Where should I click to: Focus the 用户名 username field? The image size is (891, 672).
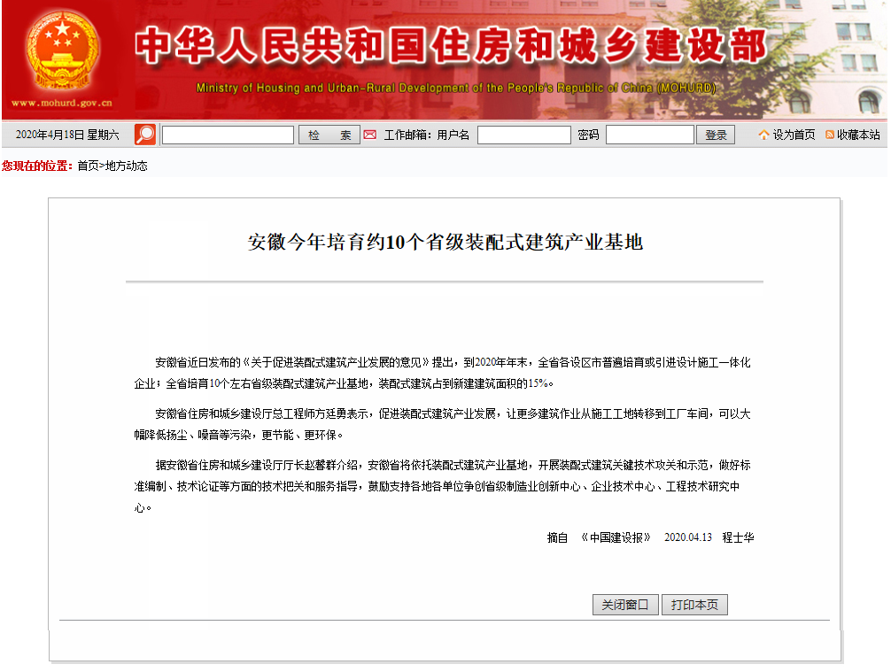(524, 135)
